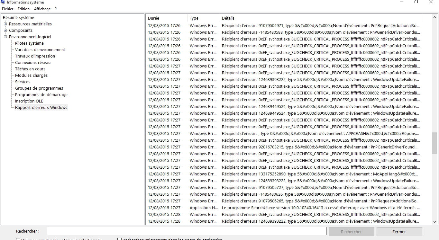Expand the Composants tree node
Viewport: 439px width, 240px height.
[x=5, y=31]
